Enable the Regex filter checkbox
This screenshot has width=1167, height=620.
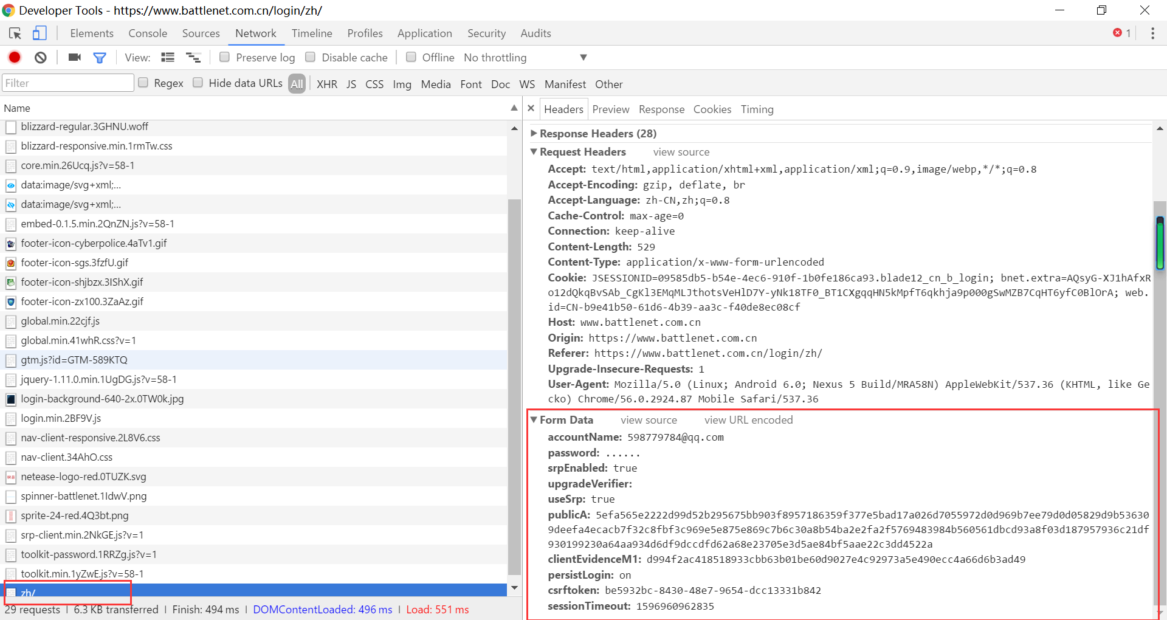pos(143,83)
